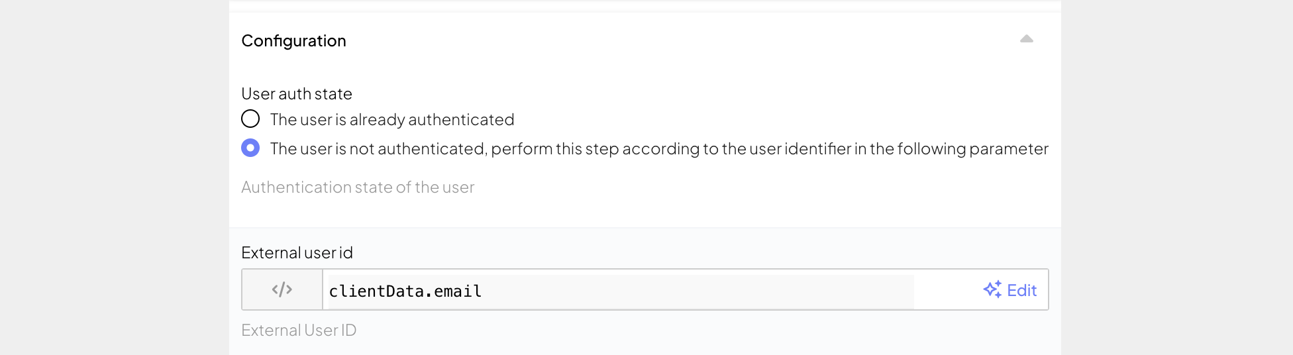Image resolution: width=1293 pixels, height=355 pixels.
Task: Click the Configuration section heading
Action: (x=293, y=41)
